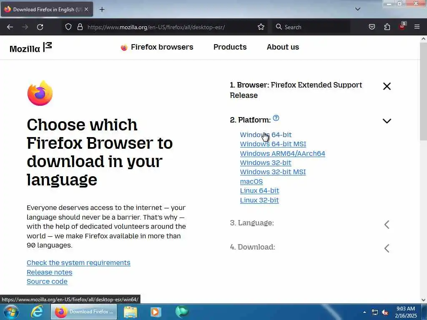Image resolution: width=427 pixels, height=320 pixels.
Task: Show hidden system tray icons arrow
Action: pyautogui.click(x=364, y=312)
